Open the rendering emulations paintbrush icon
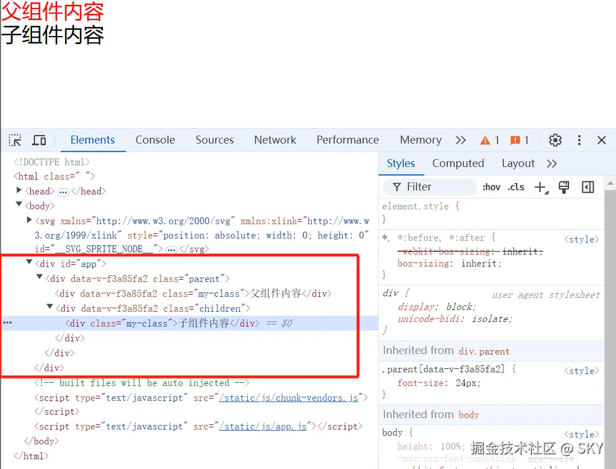This screenshot has width=616, height=469. point(564,188)
